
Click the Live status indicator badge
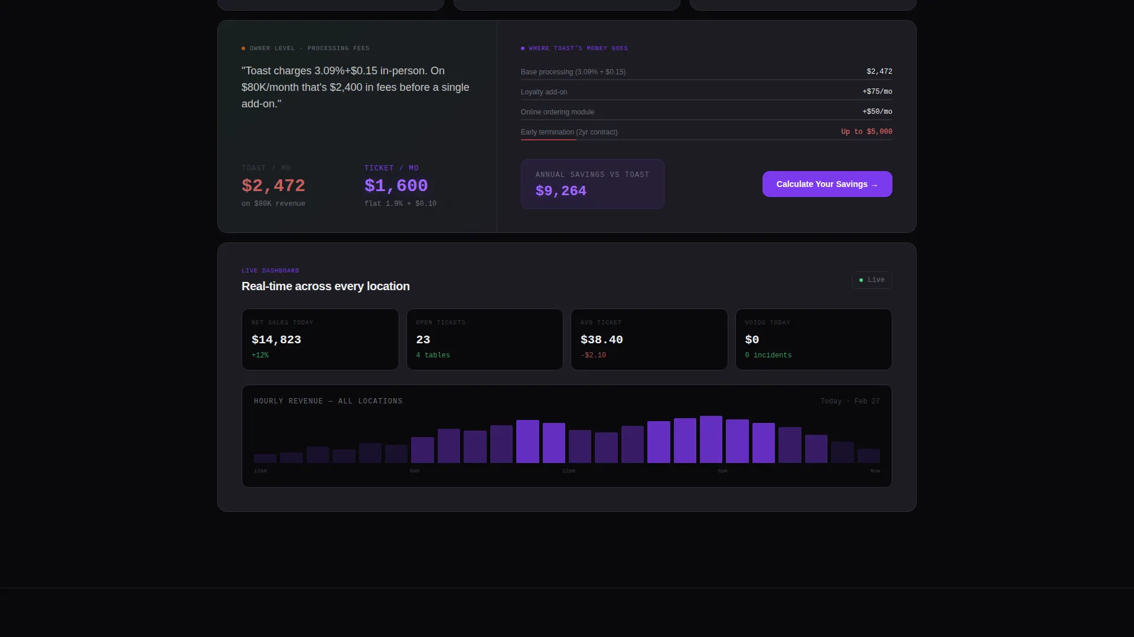[x=872, y=280]
